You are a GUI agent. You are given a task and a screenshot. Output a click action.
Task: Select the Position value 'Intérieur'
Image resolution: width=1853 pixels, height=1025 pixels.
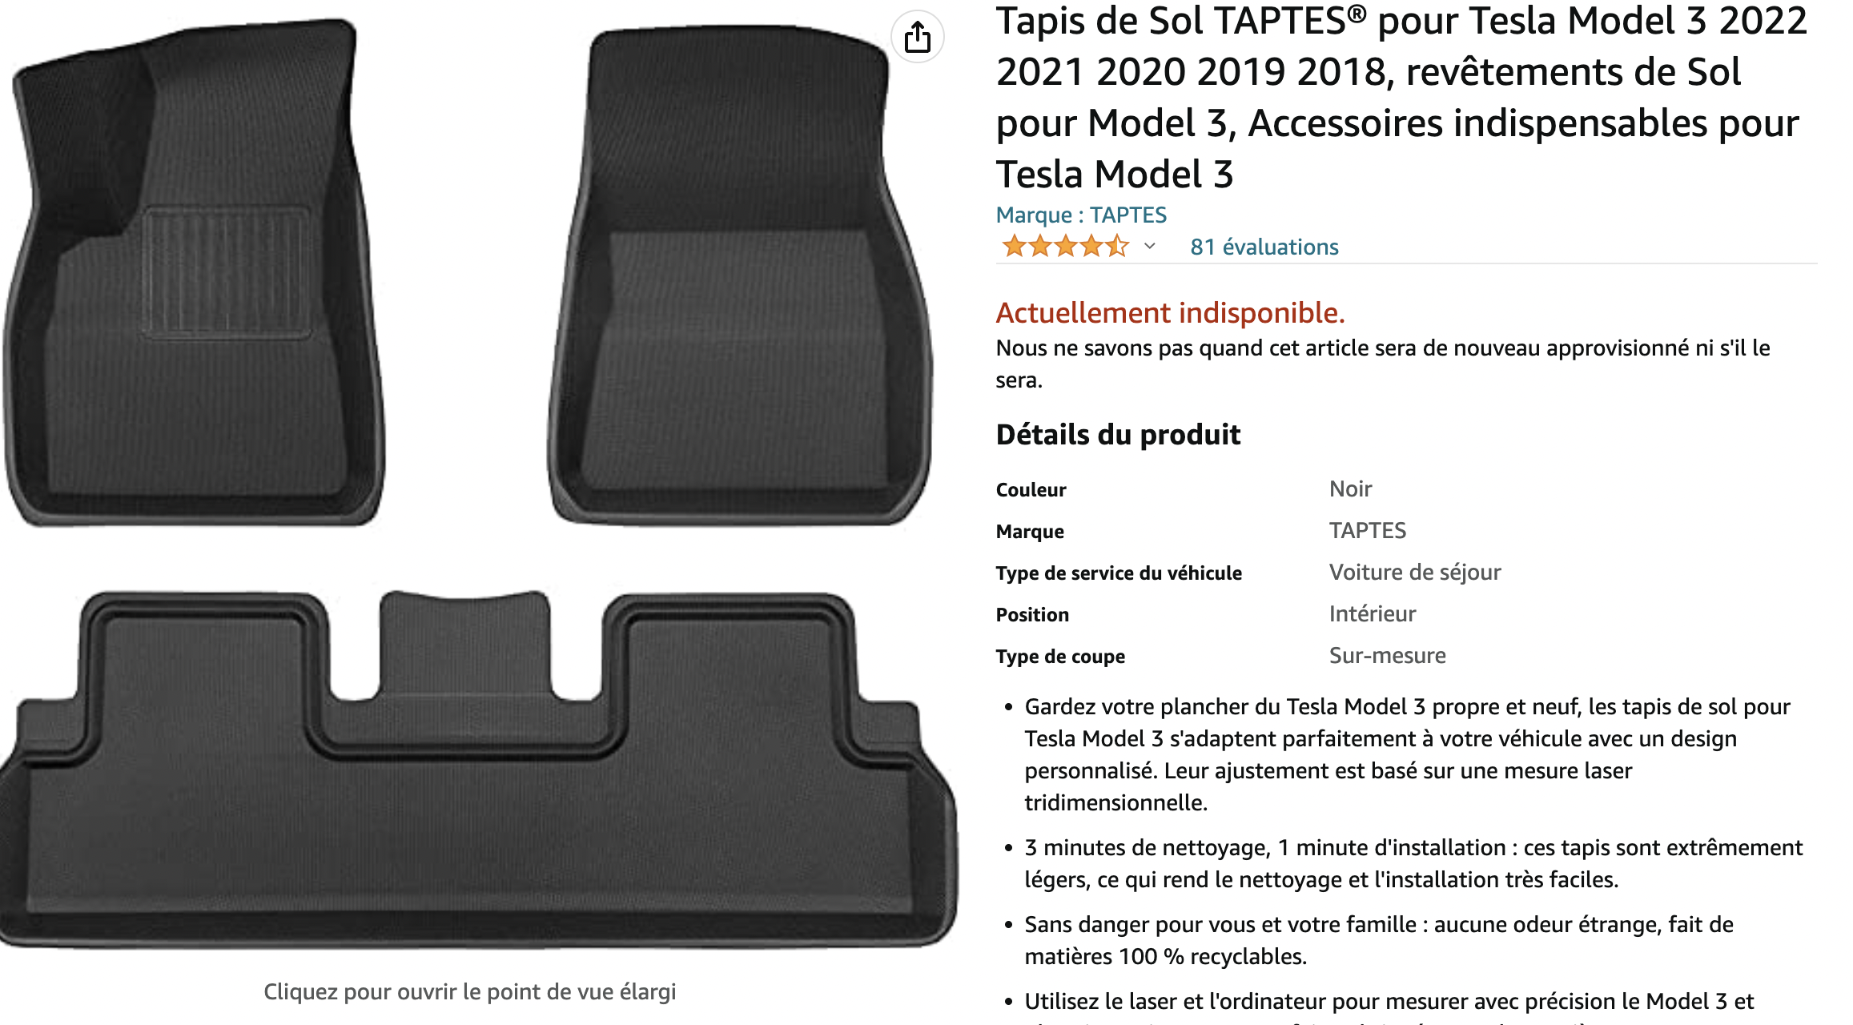pos(1373,613)
